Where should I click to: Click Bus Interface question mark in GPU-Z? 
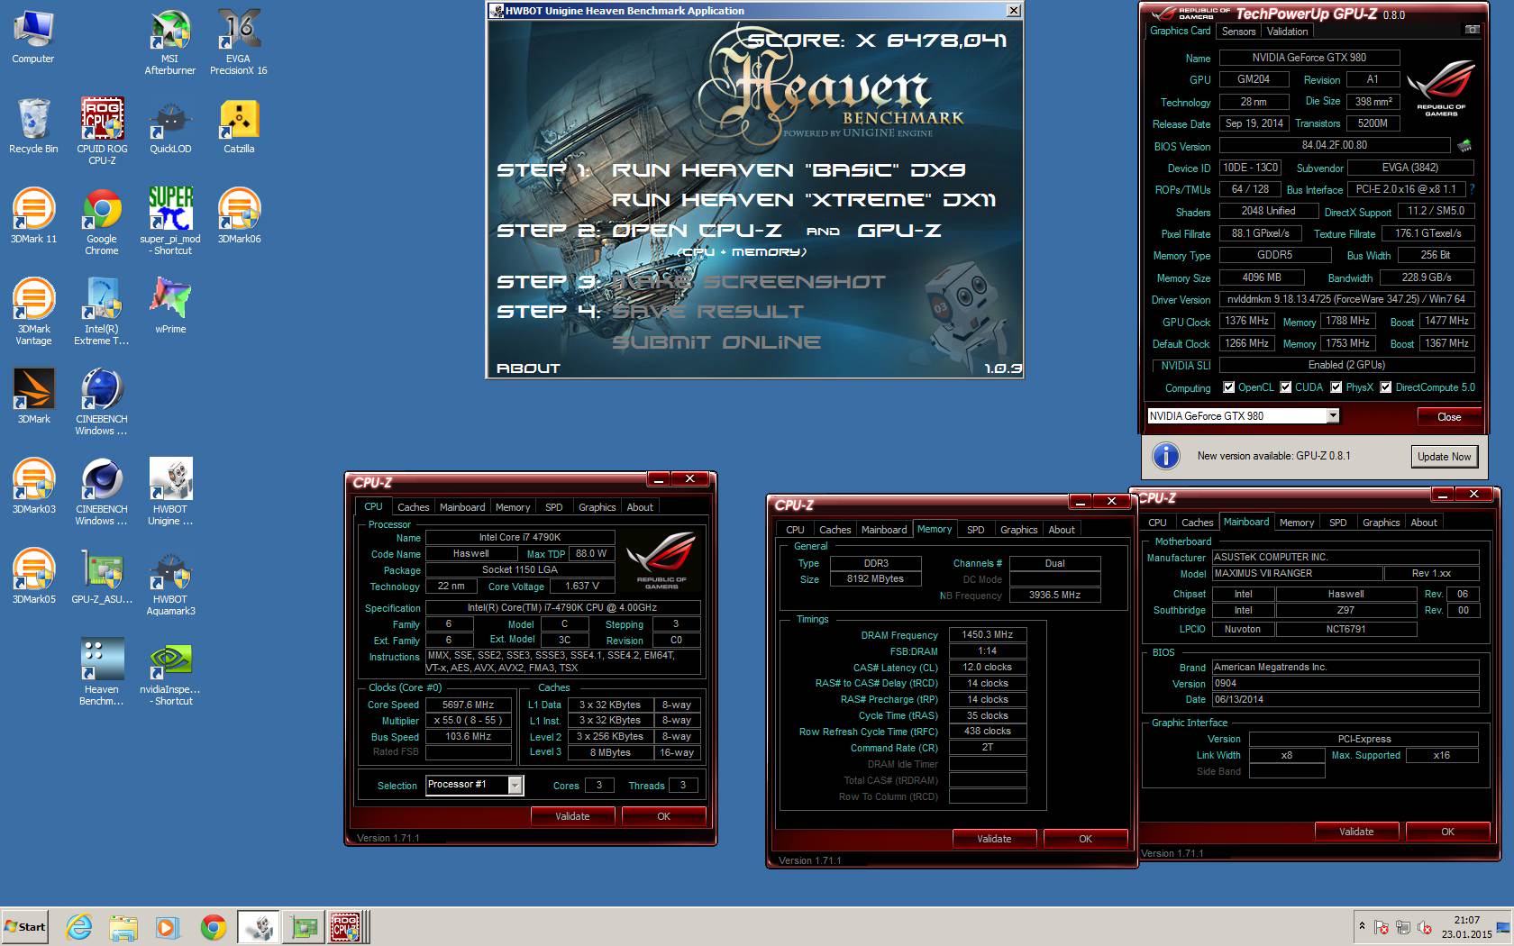click(1472, 189)
